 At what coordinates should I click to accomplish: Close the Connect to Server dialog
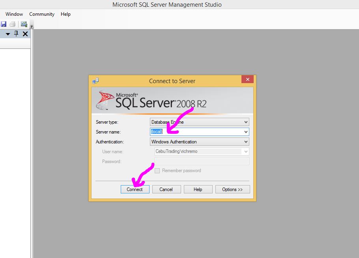pos(247,80)
